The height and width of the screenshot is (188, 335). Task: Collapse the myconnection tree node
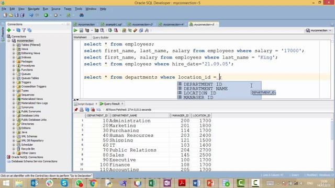[9, 41]
